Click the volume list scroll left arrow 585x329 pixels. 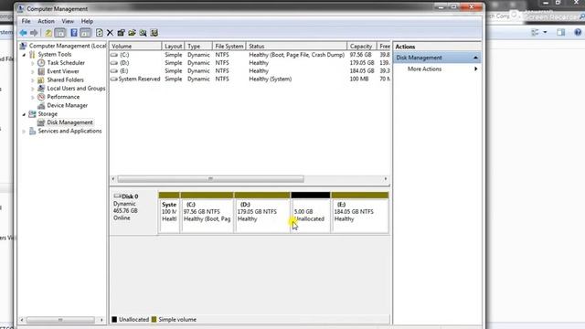(113, 179)
